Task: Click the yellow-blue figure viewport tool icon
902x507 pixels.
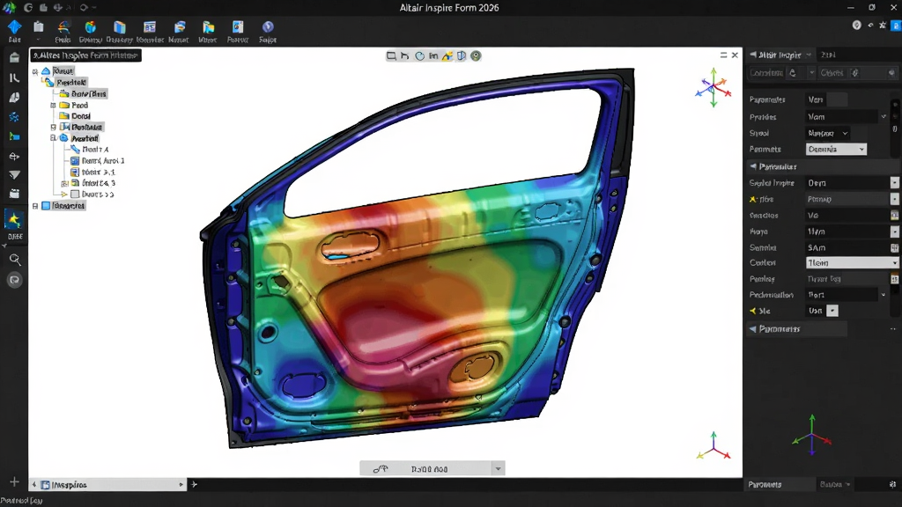Action: 447,55
